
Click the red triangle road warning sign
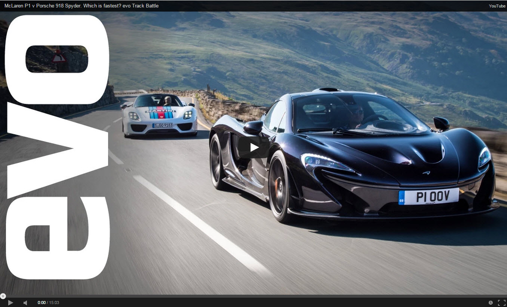tap(59, 57)
